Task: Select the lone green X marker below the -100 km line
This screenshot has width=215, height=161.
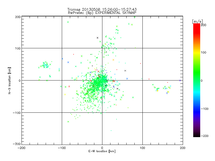Action: pos(68,122)
